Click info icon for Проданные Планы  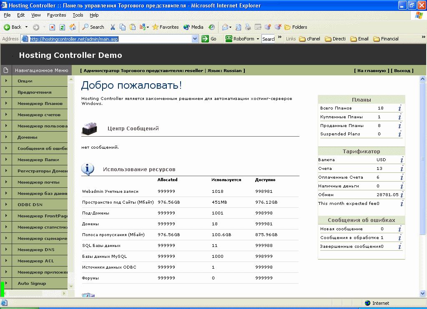pyautogui.click(x=399, y=125)
